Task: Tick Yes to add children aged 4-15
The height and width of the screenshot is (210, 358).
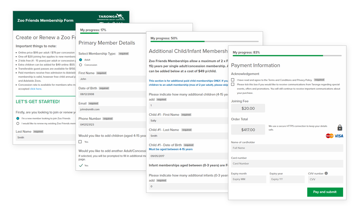Action: pos(80,142)
